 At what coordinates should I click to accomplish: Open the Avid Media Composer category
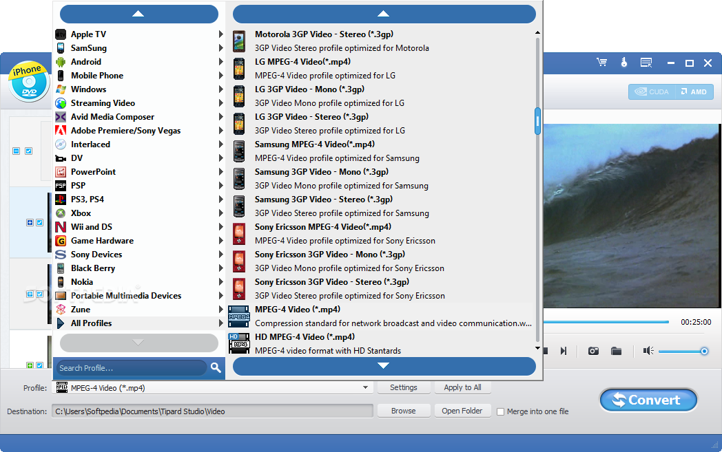coord(139,117)
